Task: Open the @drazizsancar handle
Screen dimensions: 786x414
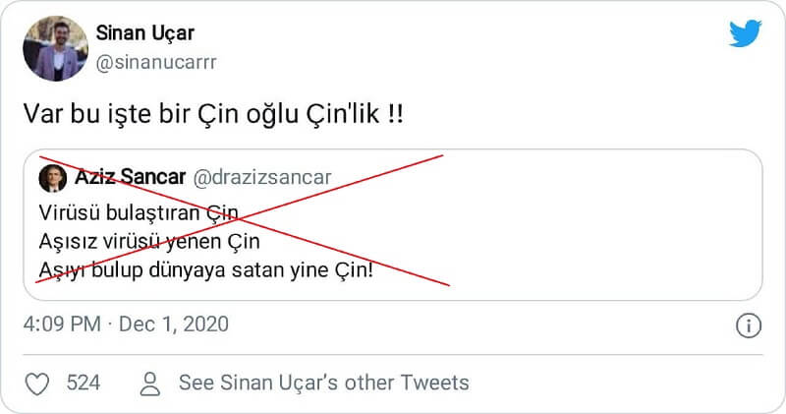Action: coord(260,178)
